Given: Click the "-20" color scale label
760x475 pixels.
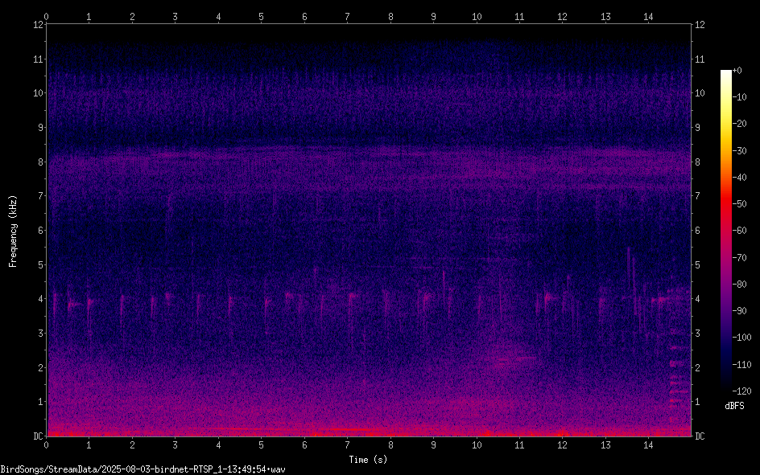Looking at the screenshot, I should click(x=740, y=124).
